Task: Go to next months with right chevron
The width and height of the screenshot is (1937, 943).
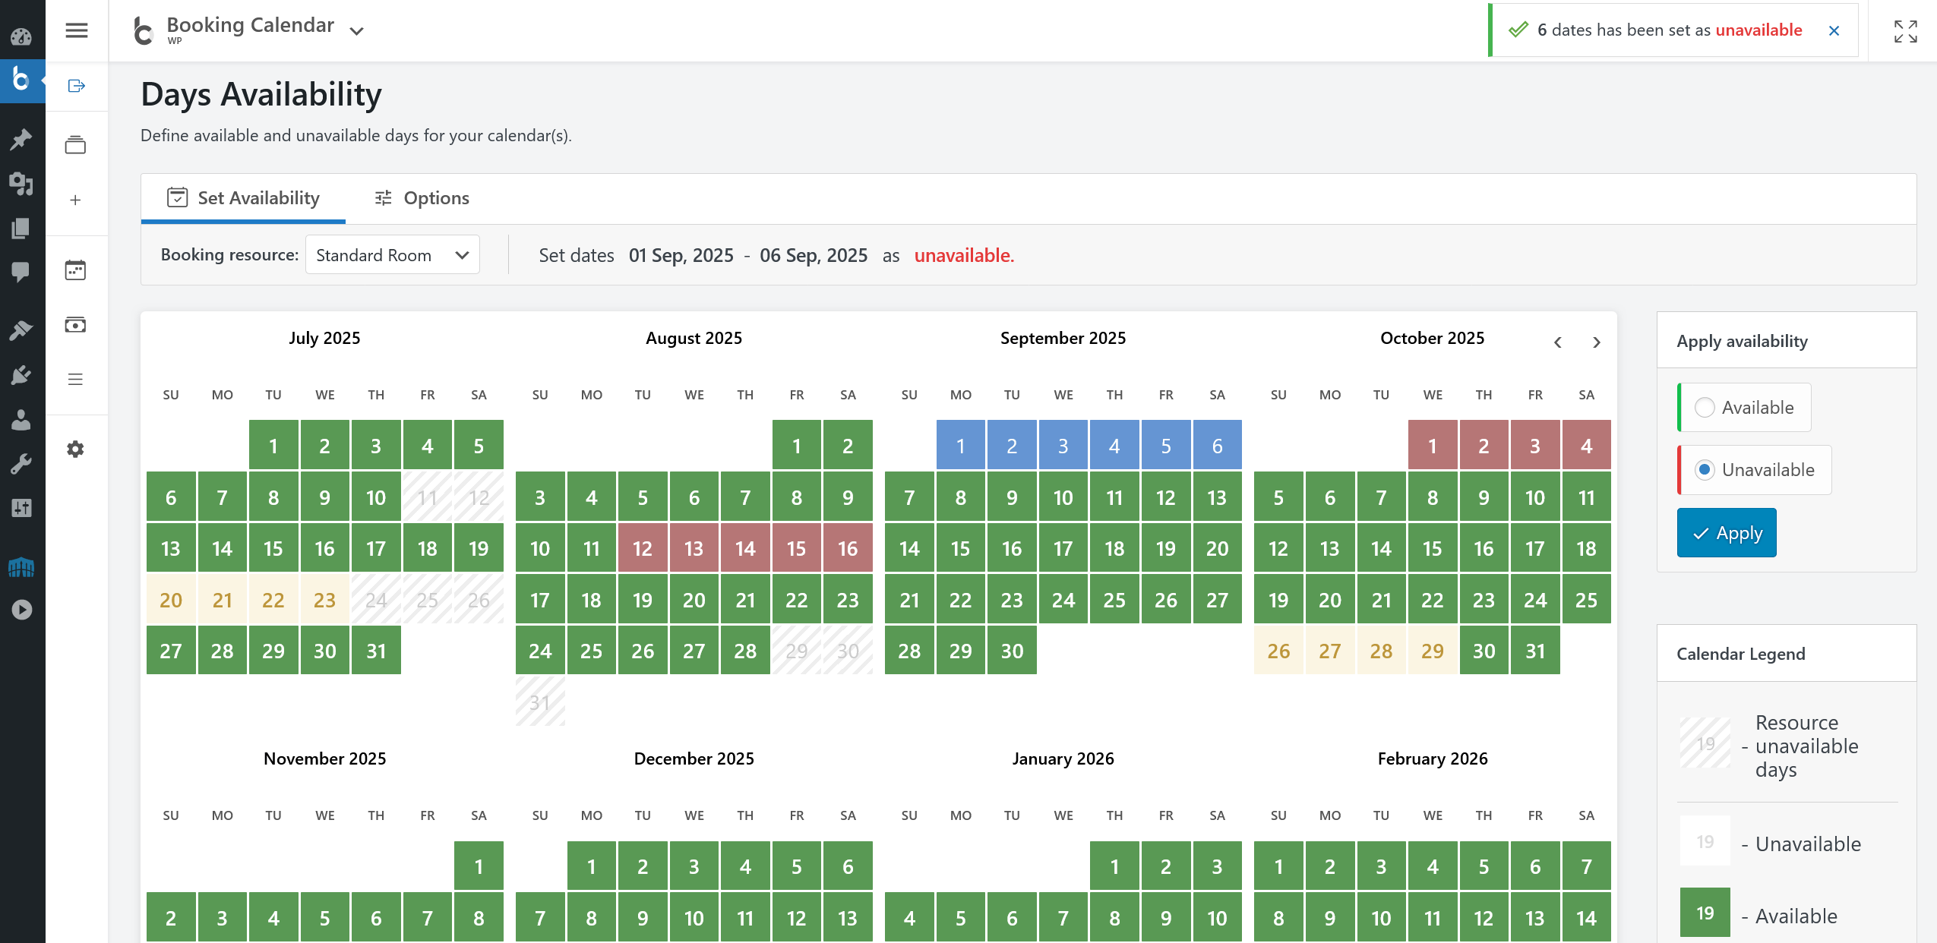Action: [1596, 342]
